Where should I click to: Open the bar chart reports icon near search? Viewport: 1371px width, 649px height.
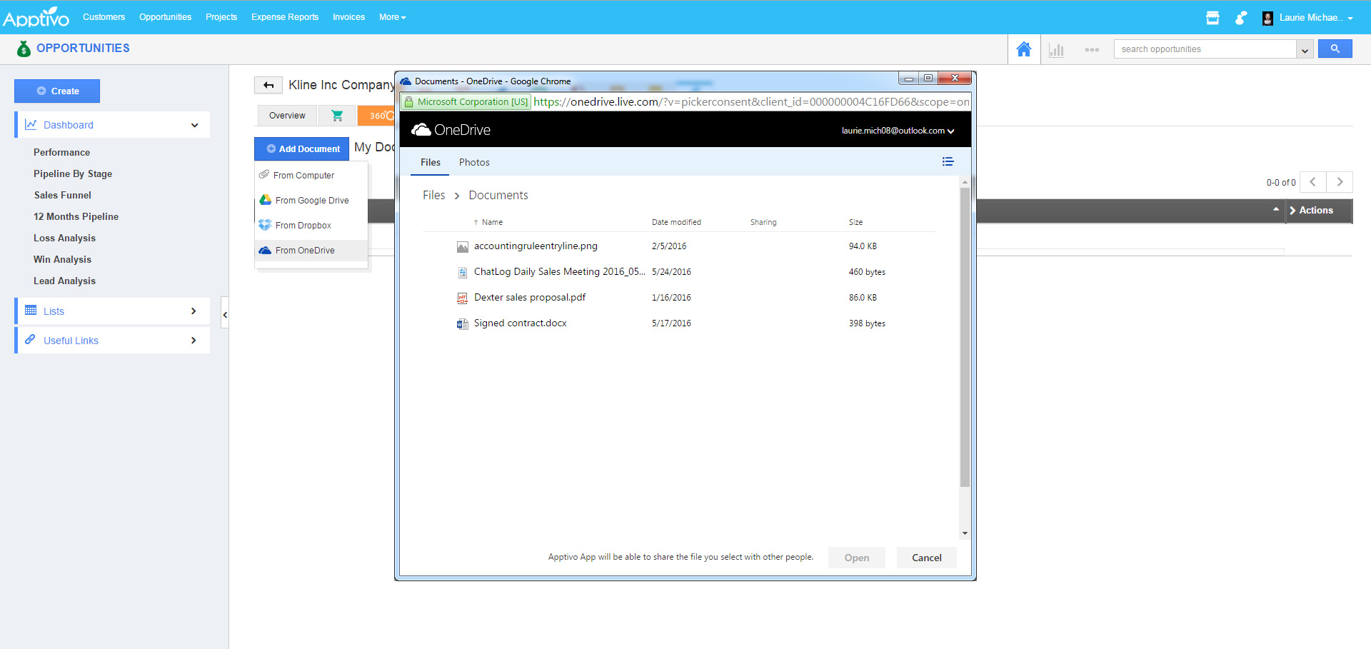[1057, 50]
